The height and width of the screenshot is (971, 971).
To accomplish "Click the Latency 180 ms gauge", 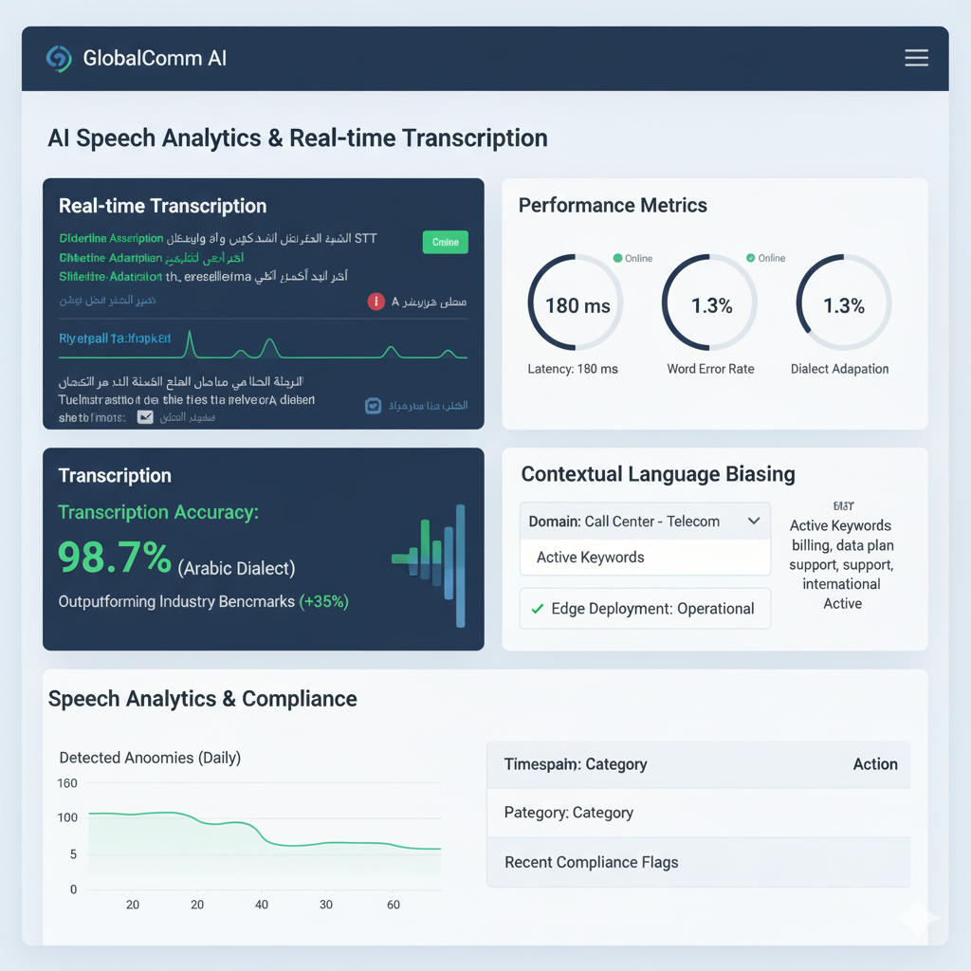I will coord(576,305).
